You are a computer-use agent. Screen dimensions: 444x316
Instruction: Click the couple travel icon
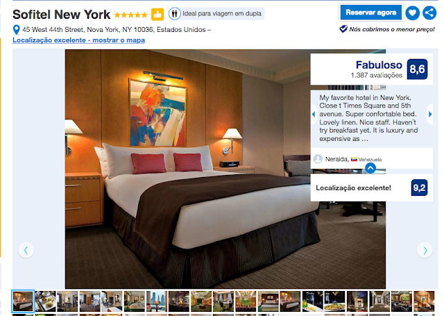coord(174,14)
